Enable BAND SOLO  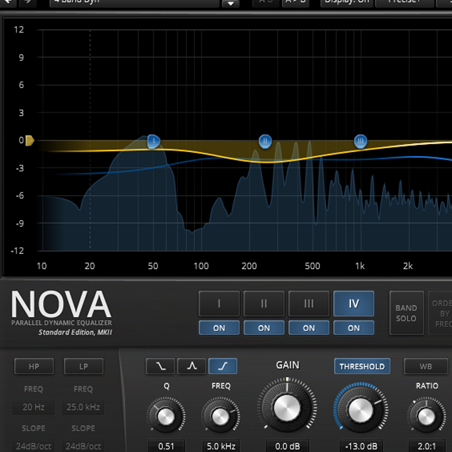406,313
